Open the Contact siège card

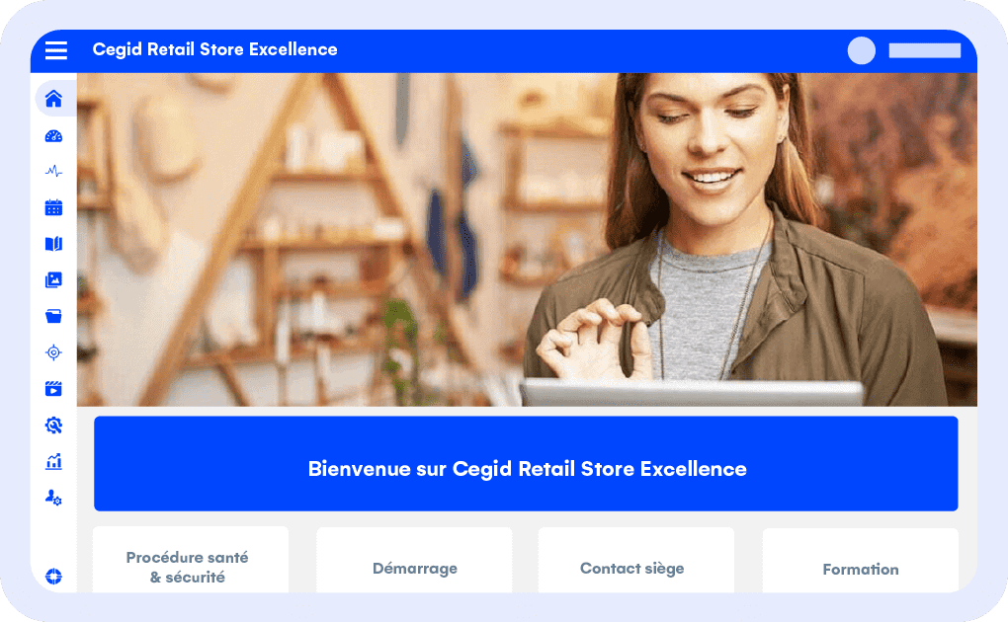[635, 560]
